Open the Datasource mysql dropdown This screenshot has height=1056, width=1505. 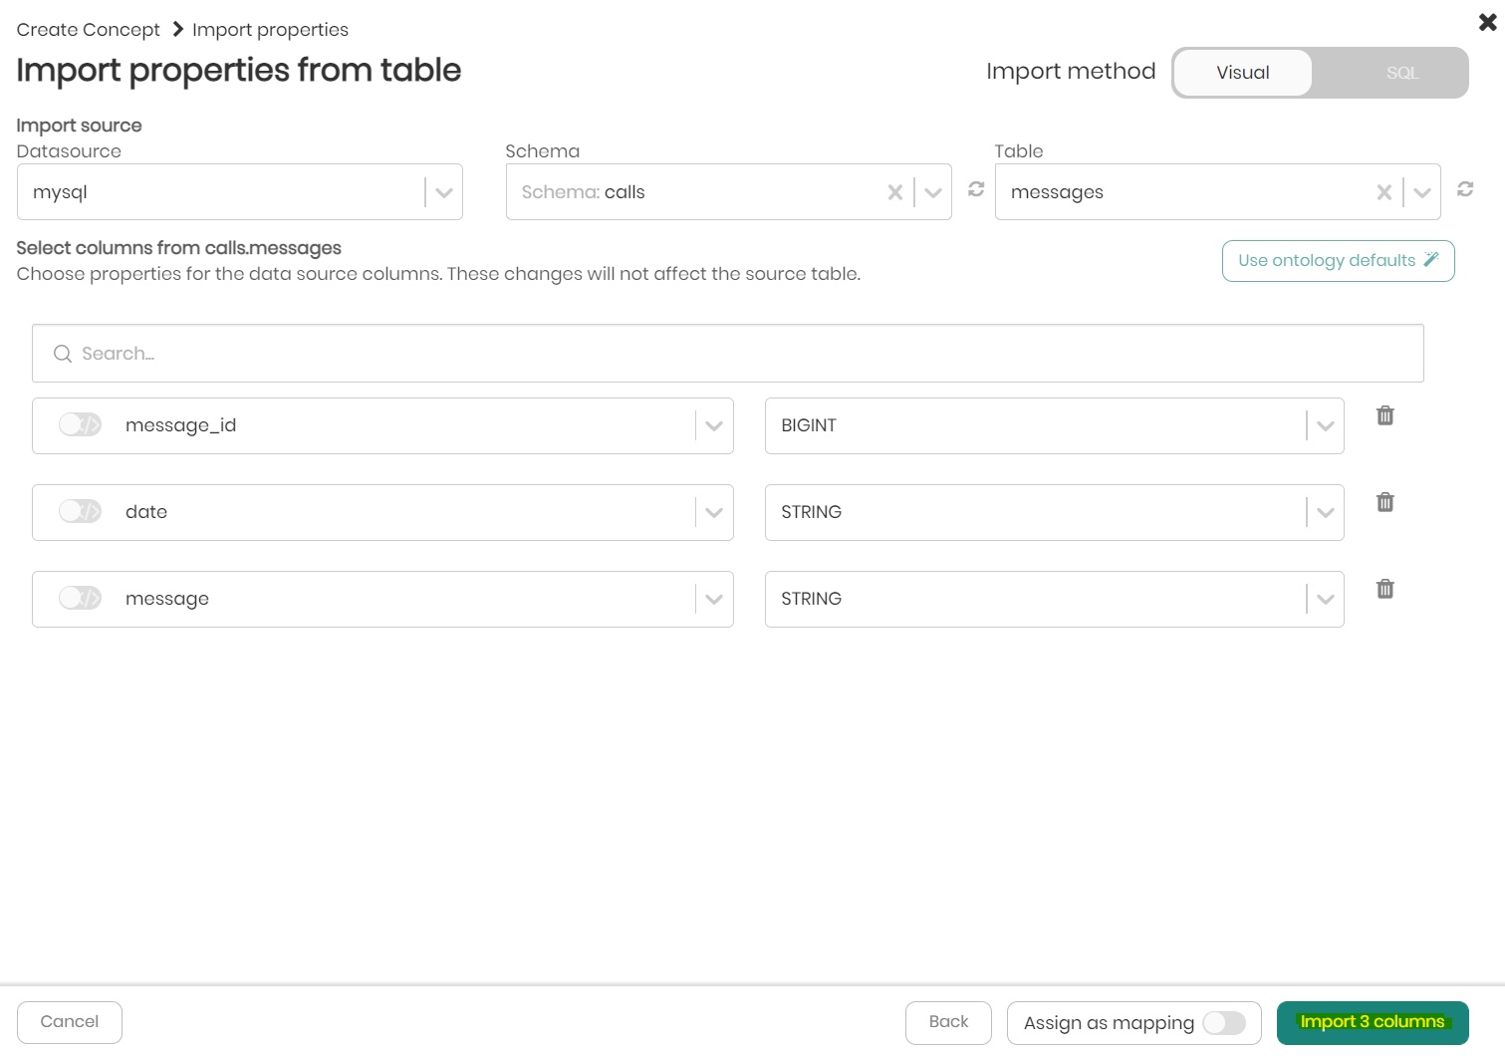click(443, 192)
